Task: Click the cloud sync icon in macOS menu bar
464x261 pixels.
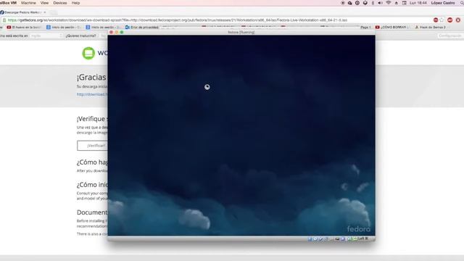Action: (x=350, y=3)
